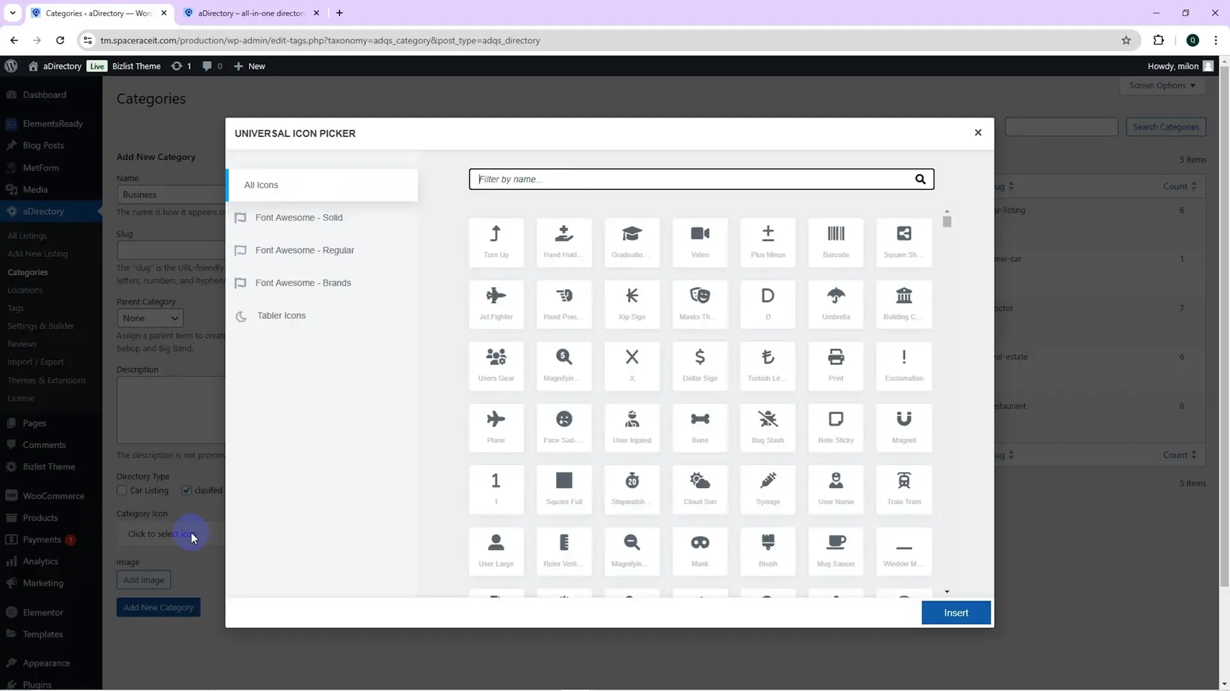This screenshot has width=1230, height=691.
Task: Choose the Bug Slash icon
Action: click(x=767, y=428)
